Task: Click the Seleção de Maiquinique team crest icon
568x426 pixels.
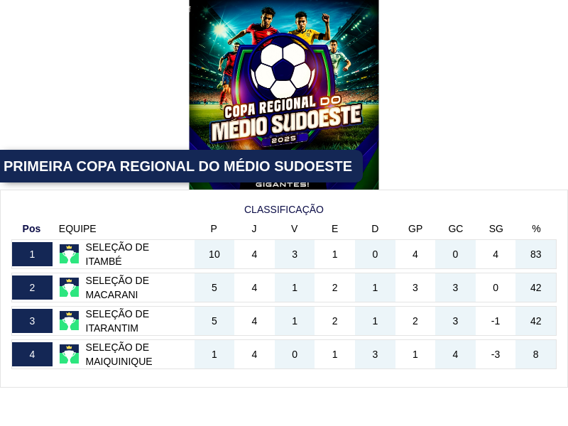Action: pyautogui.click(x=69, y=354)
